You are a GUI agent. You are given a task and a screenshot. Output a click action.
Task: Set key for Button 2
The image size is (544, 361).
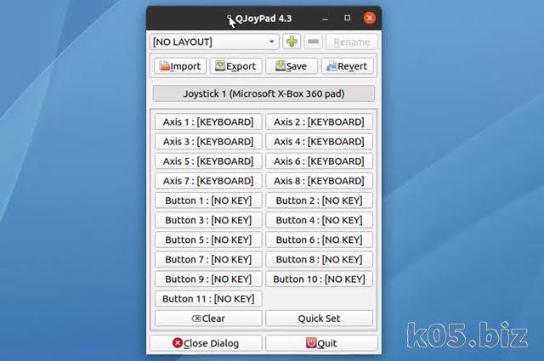[320, 200]
